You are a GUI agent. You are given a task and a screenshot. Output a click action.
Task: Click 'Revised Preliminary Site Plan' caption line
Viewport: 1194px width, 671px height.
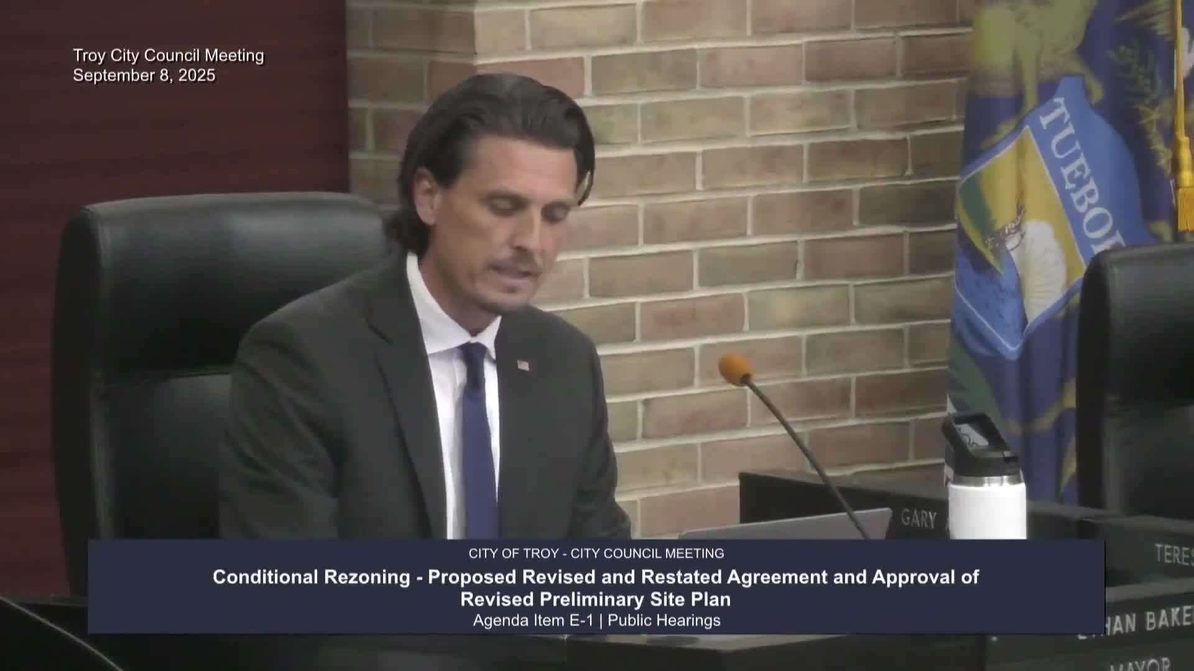click(596, 600)
